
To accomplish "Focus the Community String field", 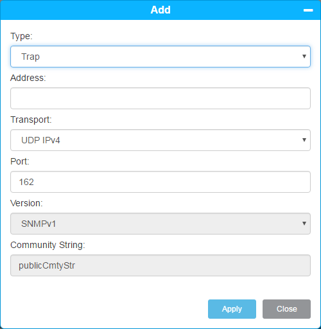I will (160, 265).
